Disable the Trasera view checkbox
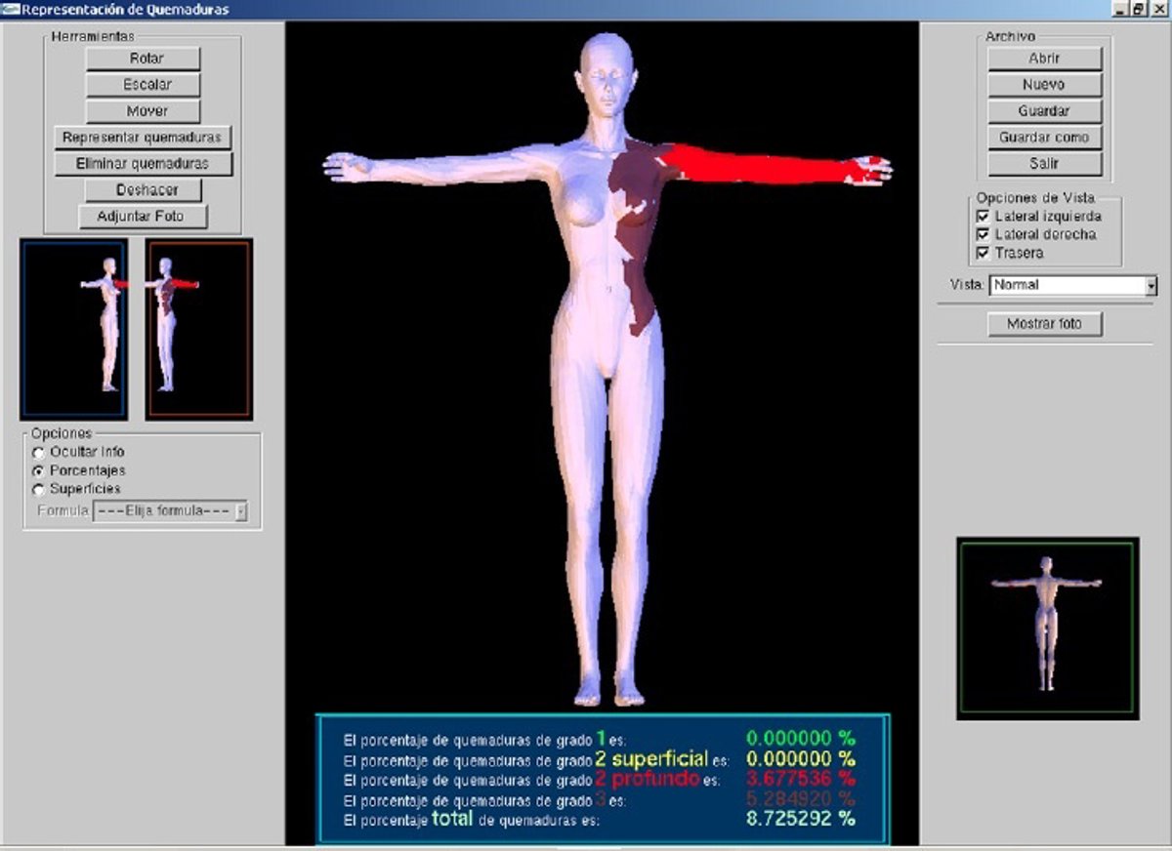Screen dimensions: 1172x851 point(983,254)
